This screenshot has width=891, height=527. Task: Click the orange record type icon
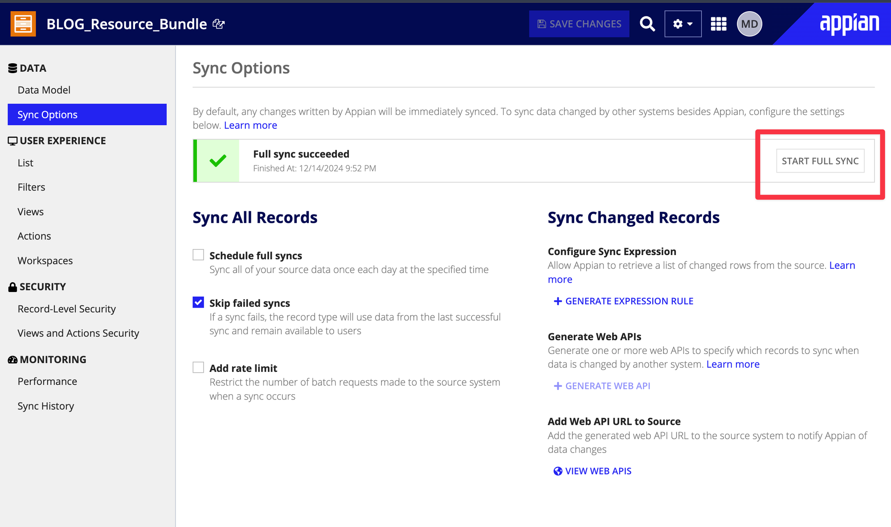point(23,24)
